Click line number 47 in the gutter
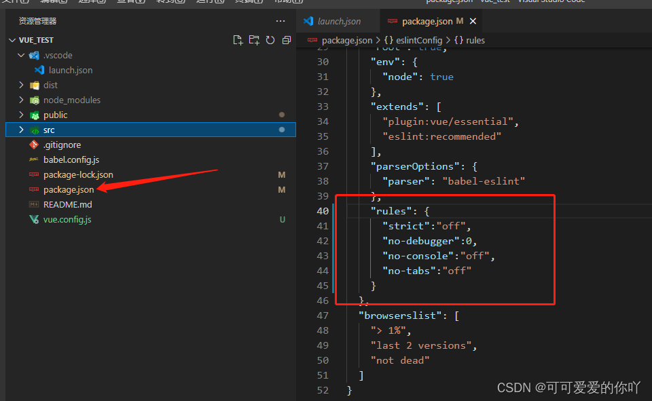652x401 pixels. pos(323,316)
